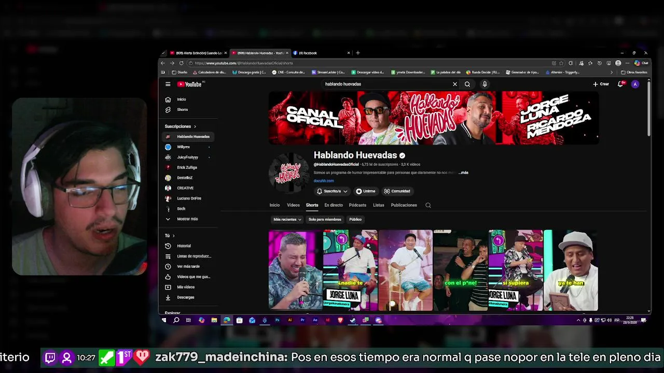Open File Explorer from taskbar
664x373 pixels.
pyautogui.click(x=214, y=320)
